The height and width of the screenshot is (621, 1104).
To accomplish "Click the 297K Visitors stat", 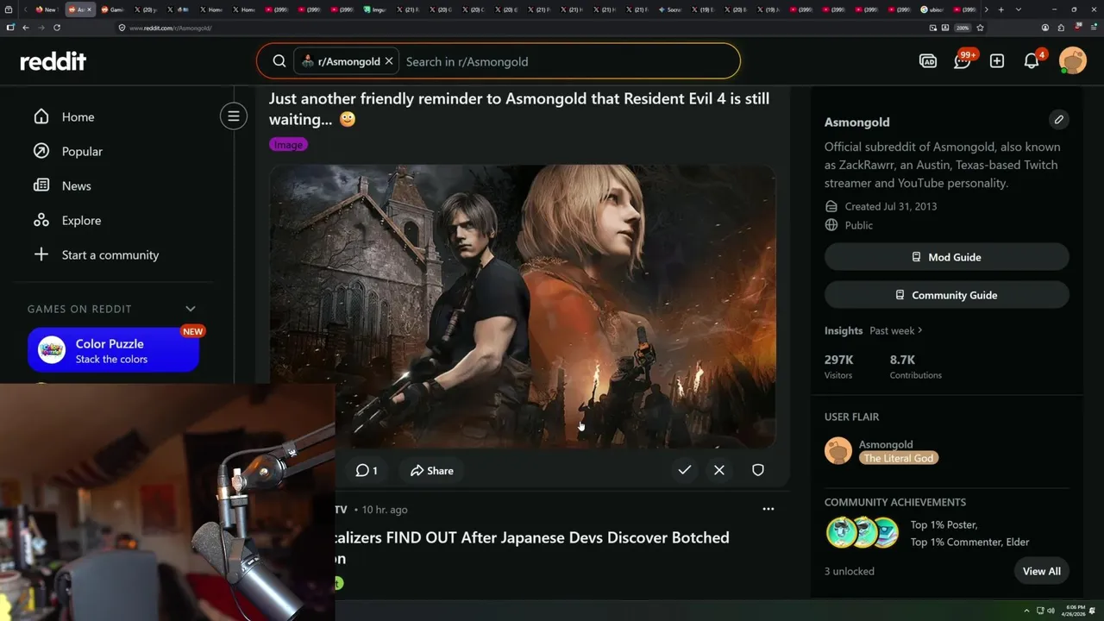I will pos(839,367).
